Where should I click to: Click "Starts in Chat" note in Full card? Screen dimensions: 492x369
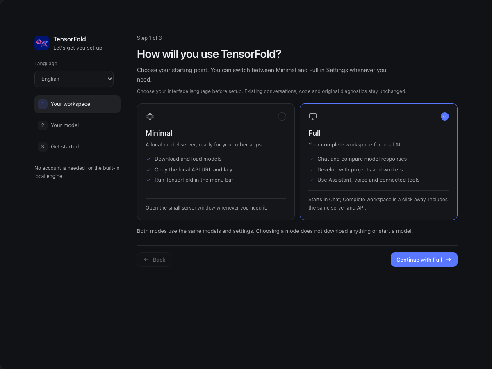pos(378,204)
